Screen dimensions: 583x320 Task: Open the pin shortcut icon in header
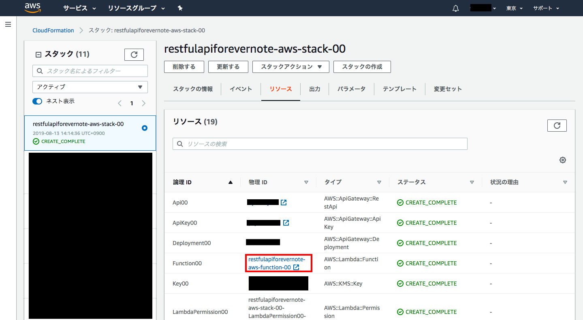tap(180, 8)
